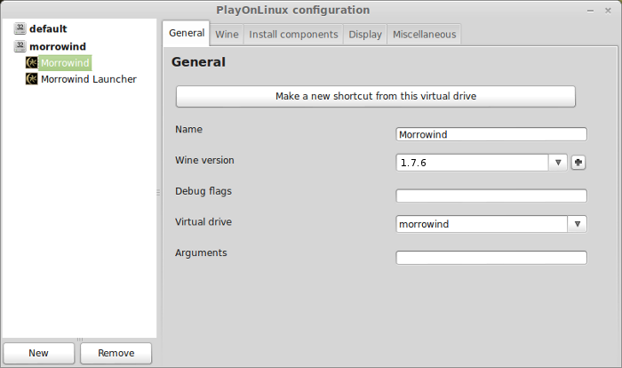Screen dimensions: 622x368
Task: Click the default virtual drive icon
Action: (x=20, y=28)
